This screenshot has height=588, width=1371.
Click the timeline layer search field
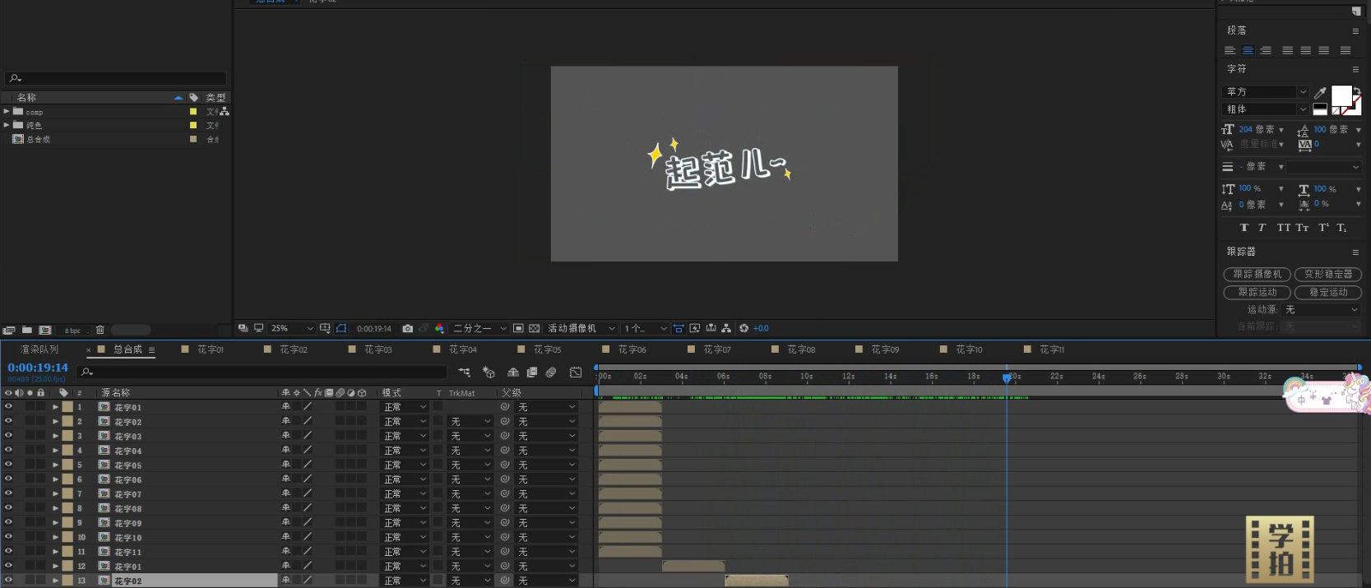click(263, 373)
